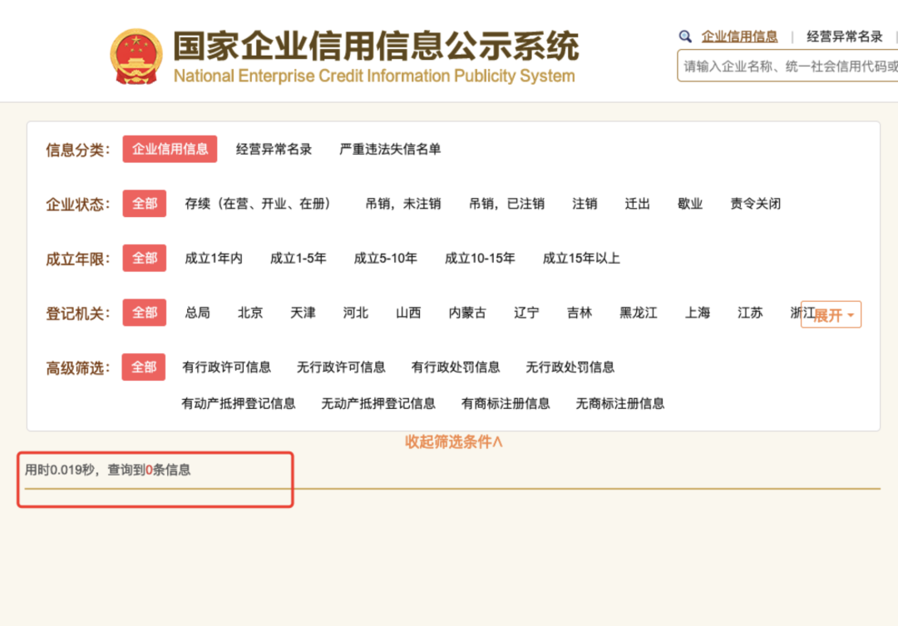The image size is (898, 626).
Task: Filter status 歇业
Action: click(x=690, y=204)
